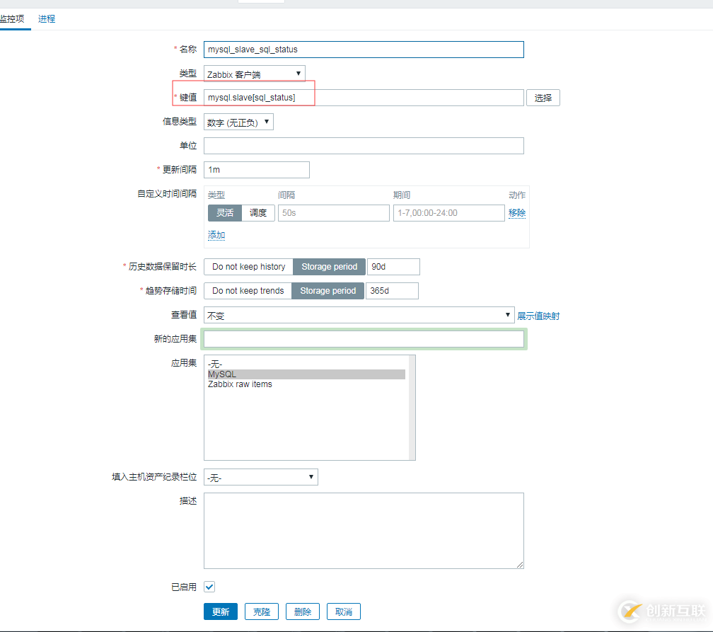Click the 选择 button next to 键值
This screenshot has height=632, width=713.
[x=543, y=98]
